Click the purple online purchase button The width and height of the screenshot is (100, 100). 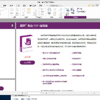27,62
